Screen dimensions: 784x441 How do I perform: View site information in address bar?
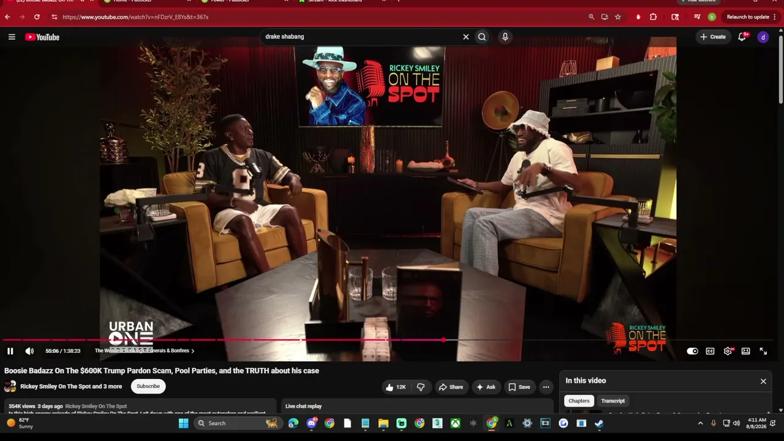[x=54, y=17]
